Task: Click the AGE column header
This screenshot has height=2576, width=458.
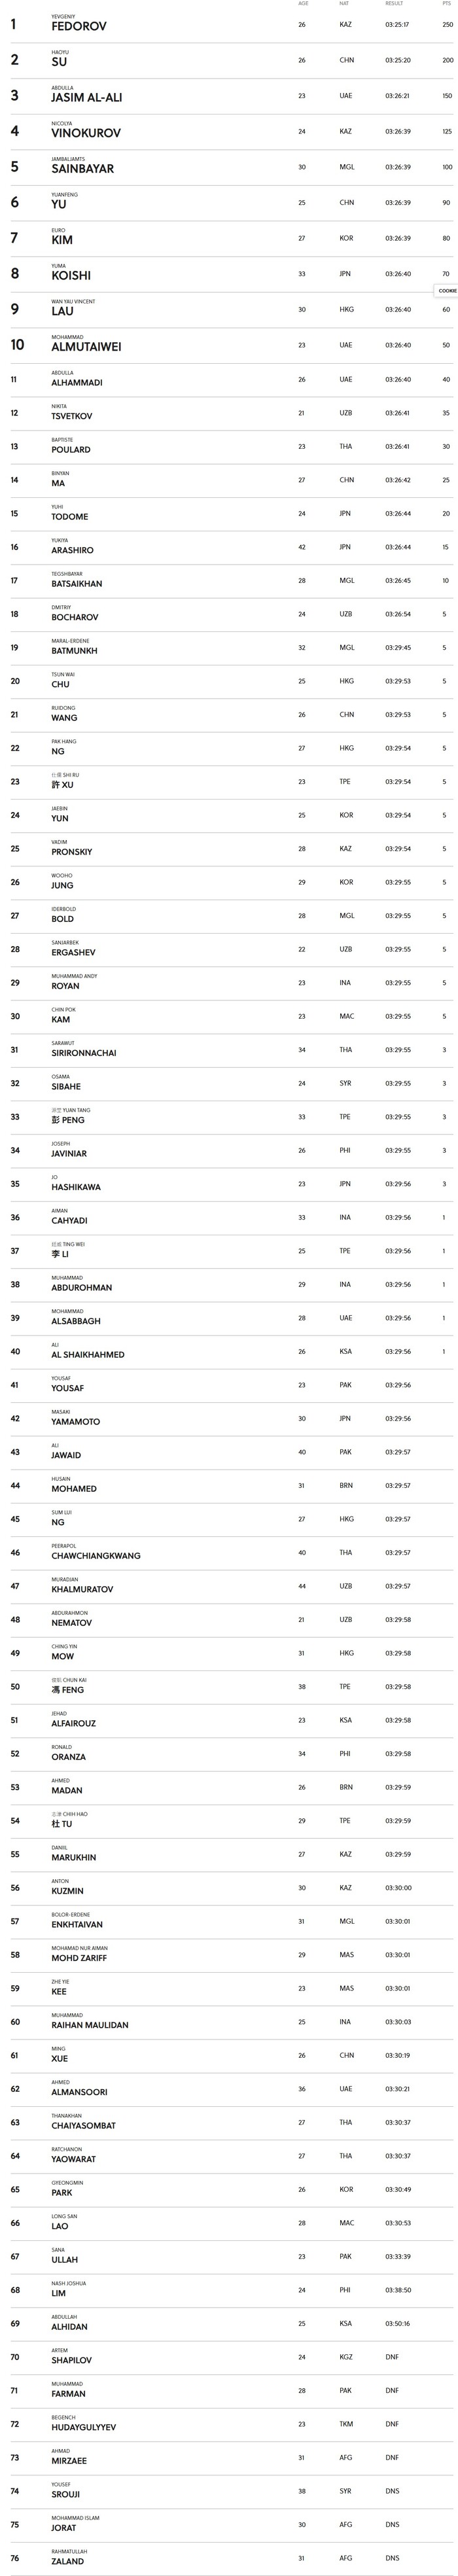Action: (x=303, y=4)
